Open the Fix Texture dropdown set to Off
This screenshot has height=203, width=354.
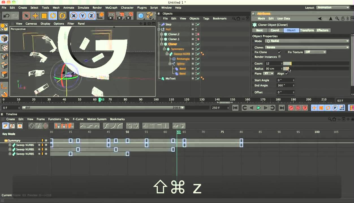click(x=315, y=52)
